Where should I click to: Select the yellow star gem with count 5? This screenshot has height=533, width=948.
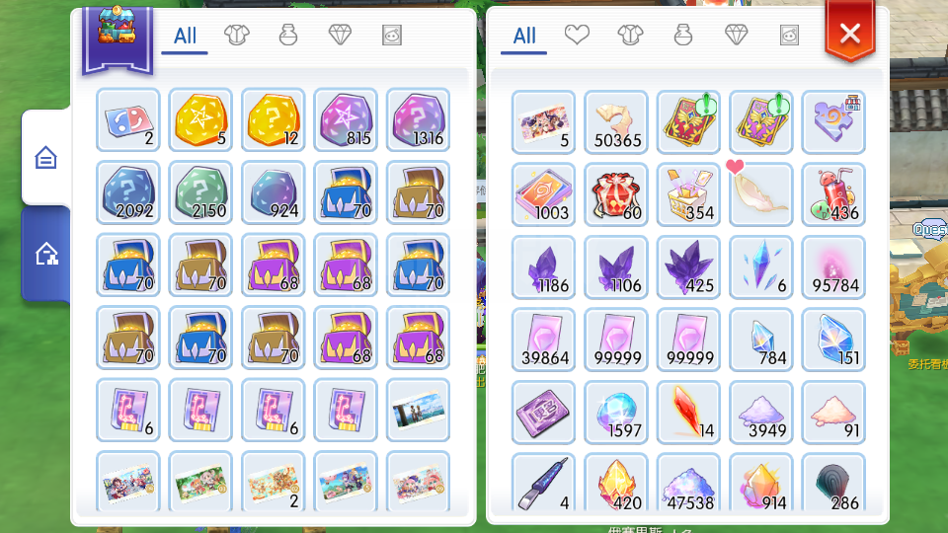point(200,120)
